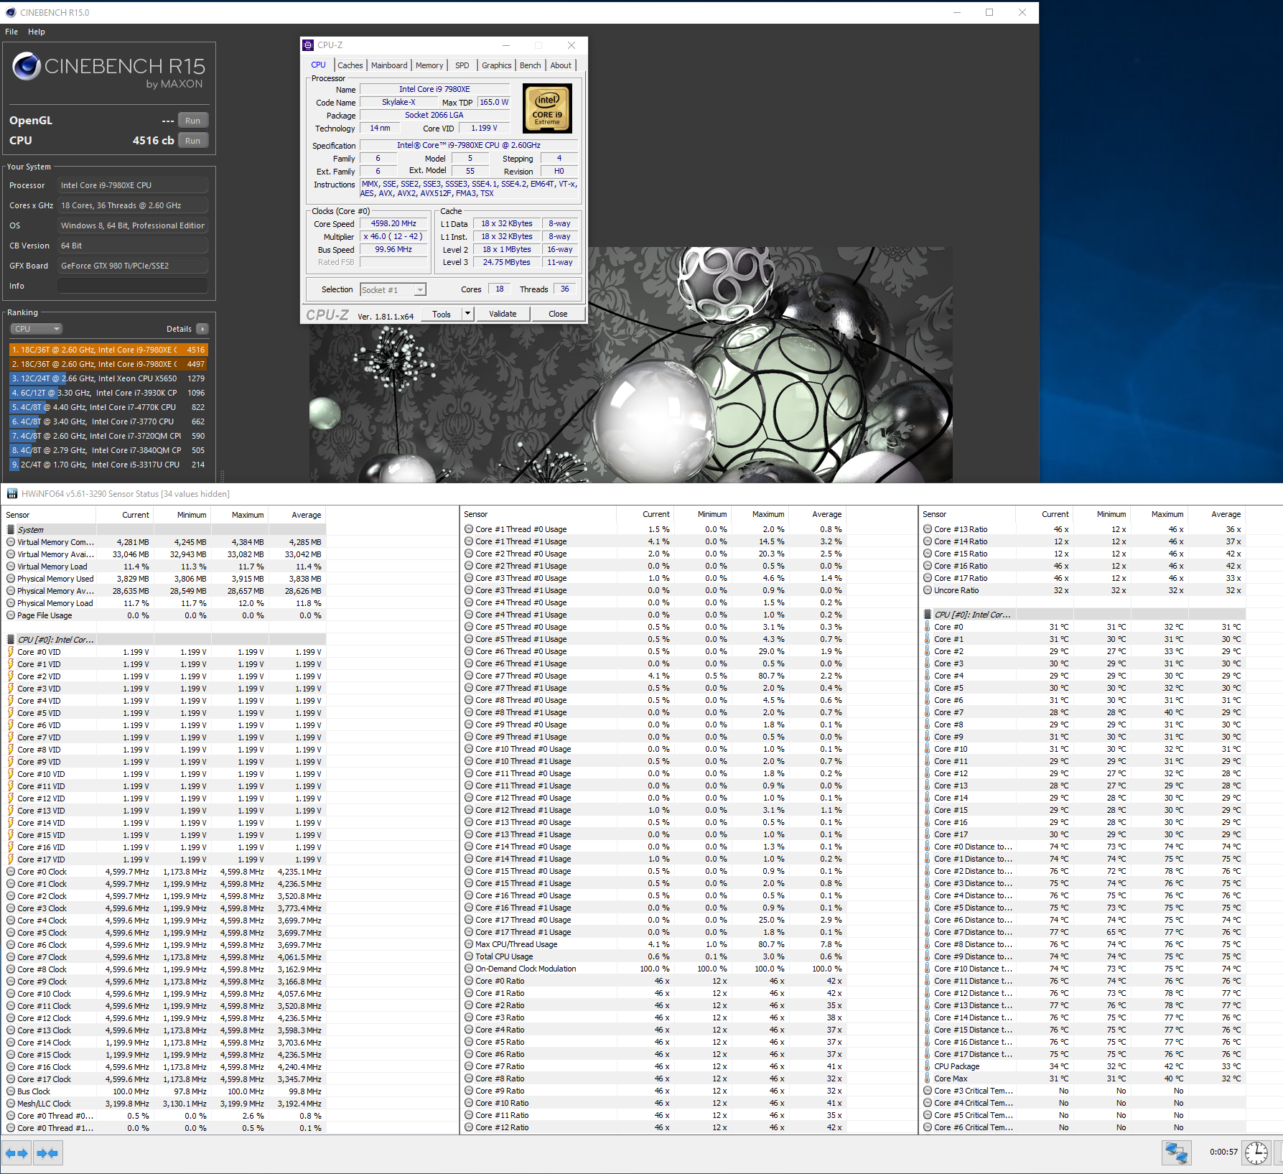Click the icon beside Page File Usage
Viewport: 1283px width, 1174px height.
coord(11,615)
